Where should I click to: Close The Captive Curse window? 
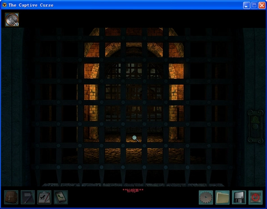262,5
